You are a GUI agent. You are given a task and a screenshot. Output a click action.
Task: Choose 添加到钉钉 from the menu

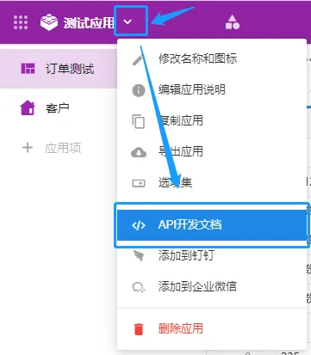pos(212,255)
